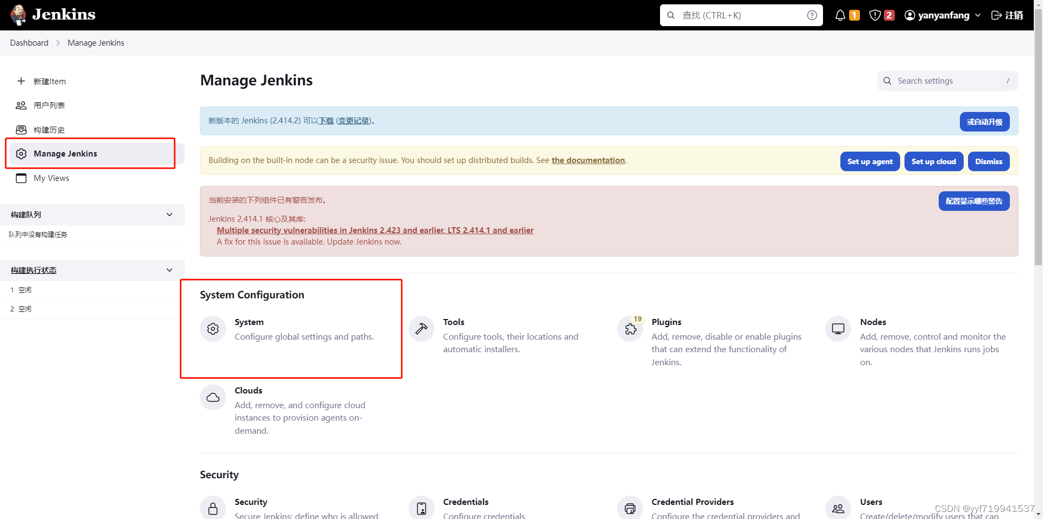The height and width of the screenshot is (519, 1043).
Task: Select the Tools wrench icon
Action: point(421,328)
